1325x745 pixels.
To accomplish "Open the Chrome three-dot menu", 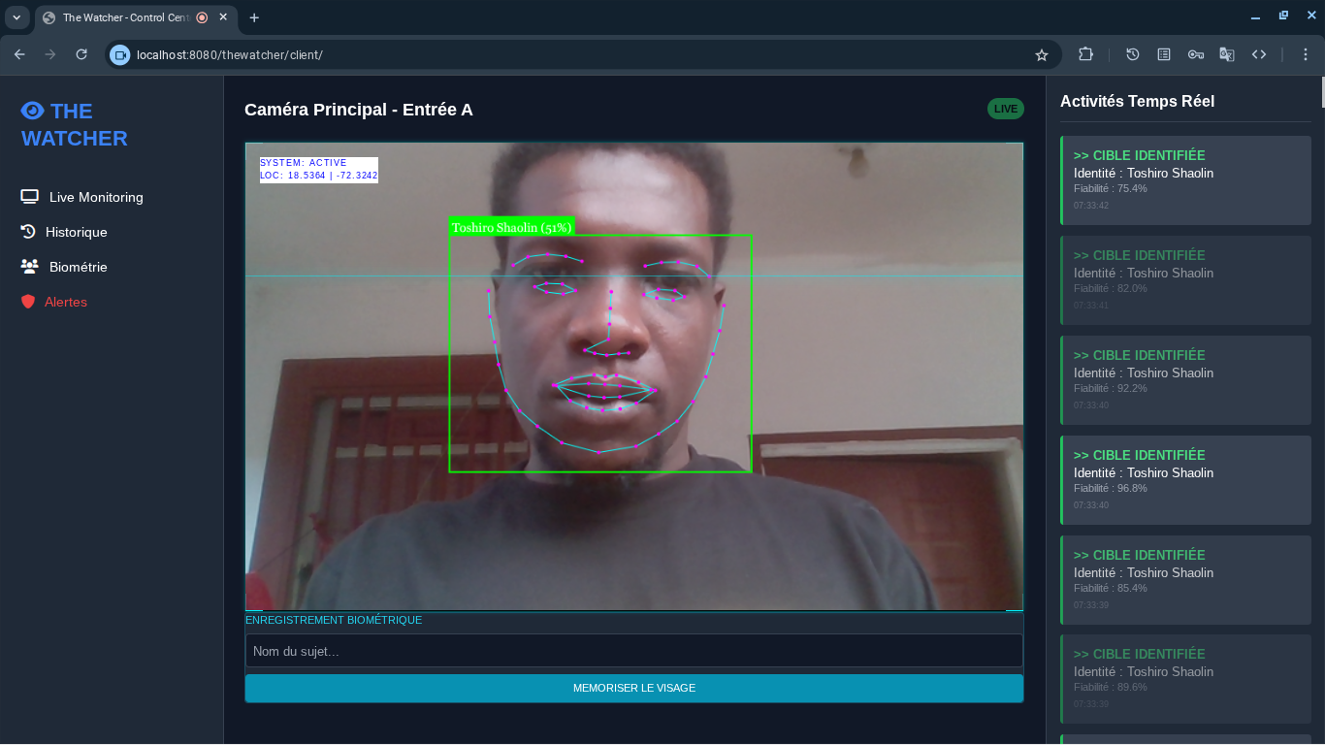I will coord(1306,55).
